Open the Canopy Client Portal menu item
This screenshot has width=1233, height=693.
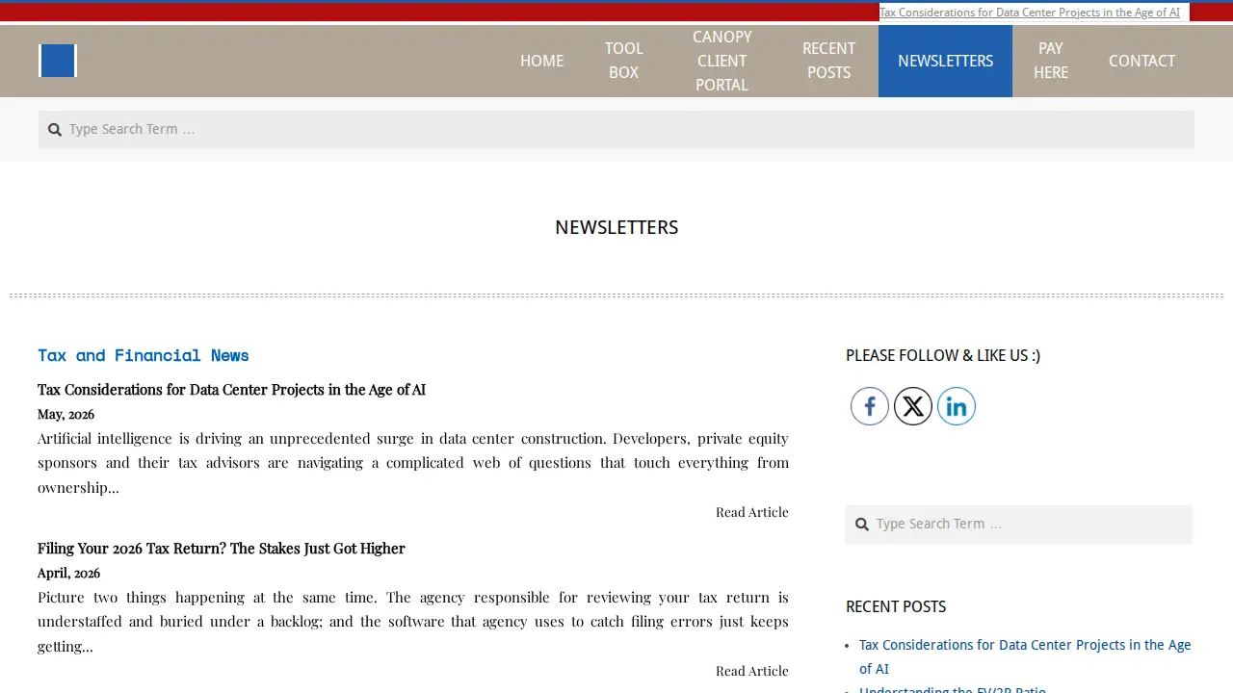(721, 61)
